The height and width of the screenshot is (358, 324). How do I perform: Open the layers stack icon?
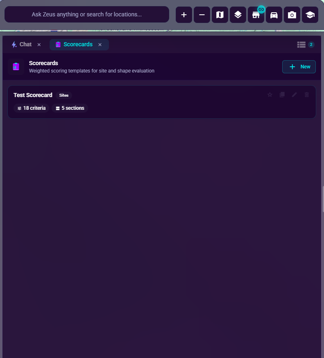pos(238,15)
